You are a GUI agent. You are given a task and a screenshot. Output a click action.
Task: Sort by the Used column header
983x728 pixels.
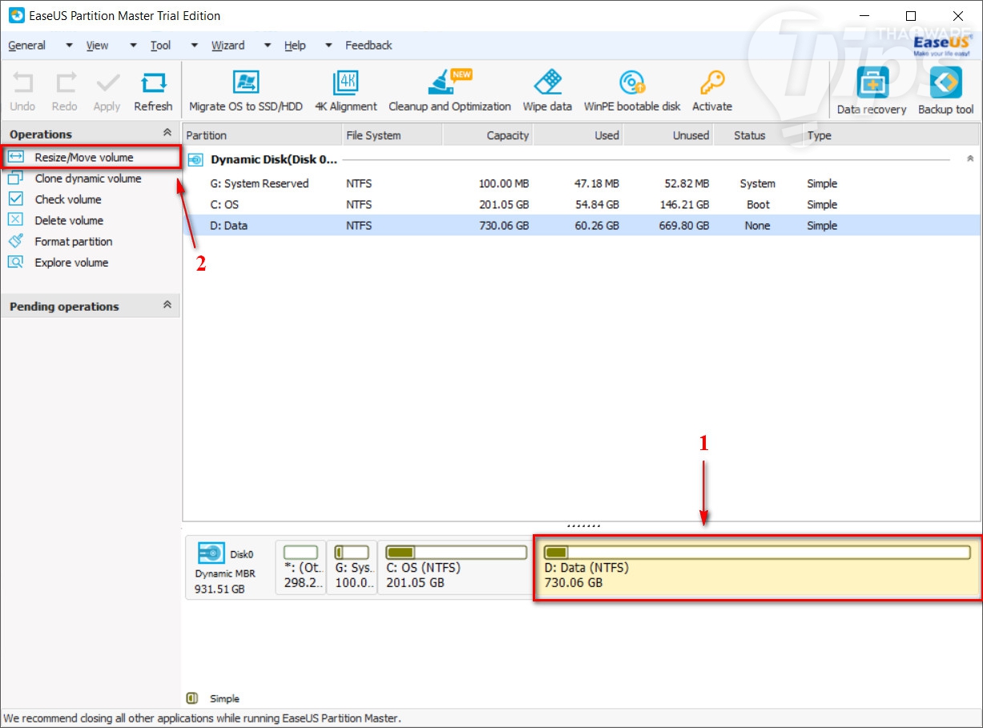[578, 135]
